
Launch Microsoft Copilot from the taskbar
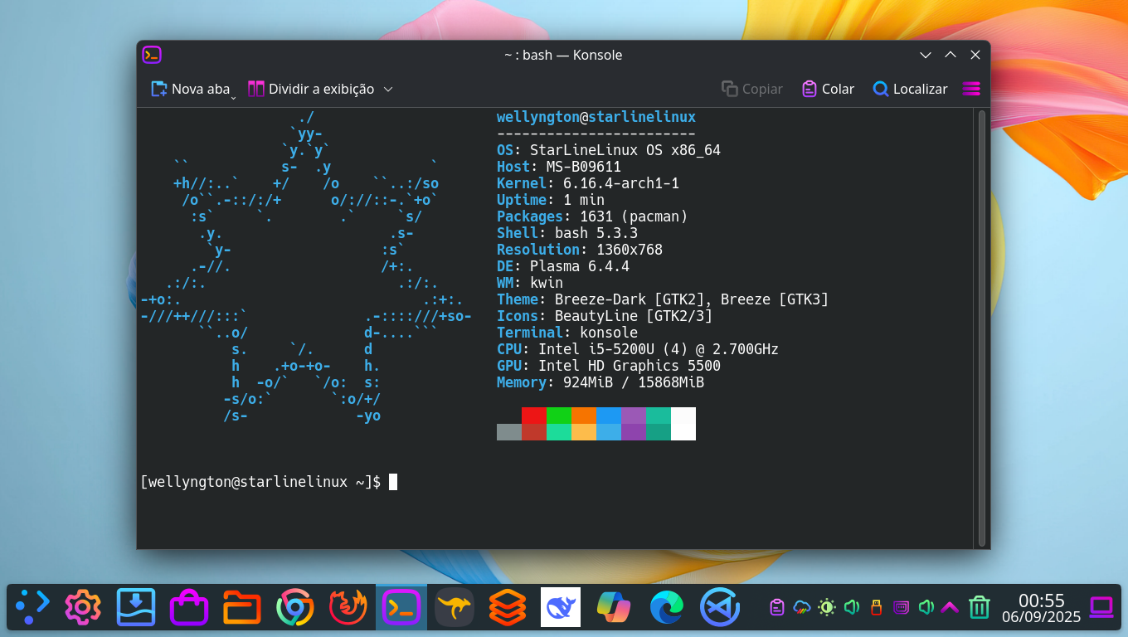click(613, 606)
